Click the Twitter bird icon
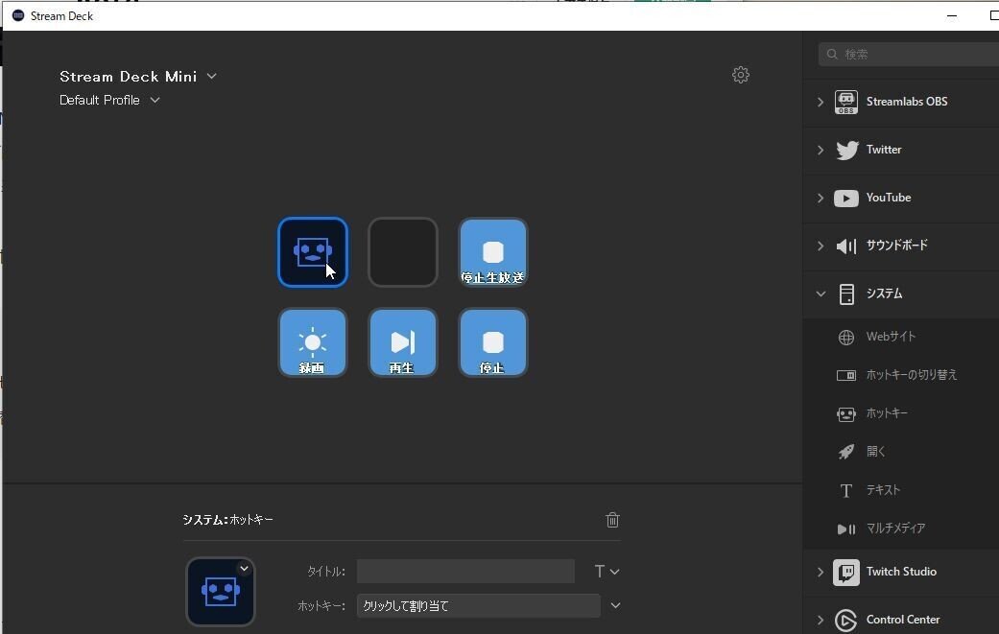This screenshot has height=634, width=999. pyautogui.click(x=846, y=151)
